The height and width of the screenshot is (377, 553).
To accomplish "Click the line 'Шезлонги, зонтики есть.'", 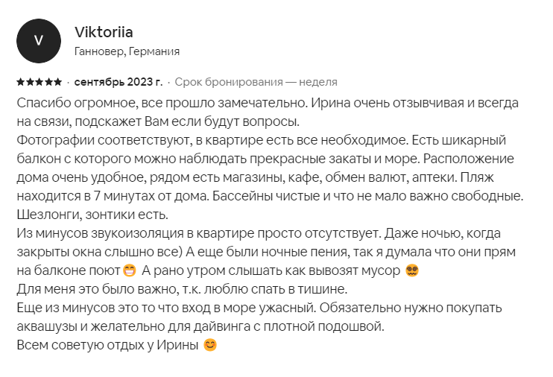I will click(x=92, y=215).
